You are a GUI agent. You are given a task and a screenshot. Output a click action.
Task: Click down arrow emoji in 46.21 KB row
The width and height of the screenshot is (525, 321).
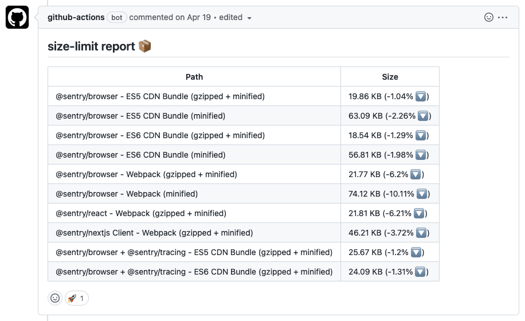point(421,233)
